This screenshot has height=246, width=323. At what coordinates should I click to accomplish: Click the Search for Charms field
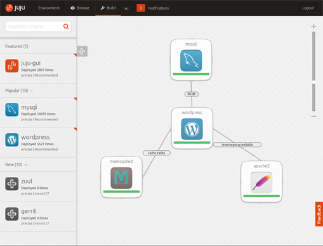(34, 27)
